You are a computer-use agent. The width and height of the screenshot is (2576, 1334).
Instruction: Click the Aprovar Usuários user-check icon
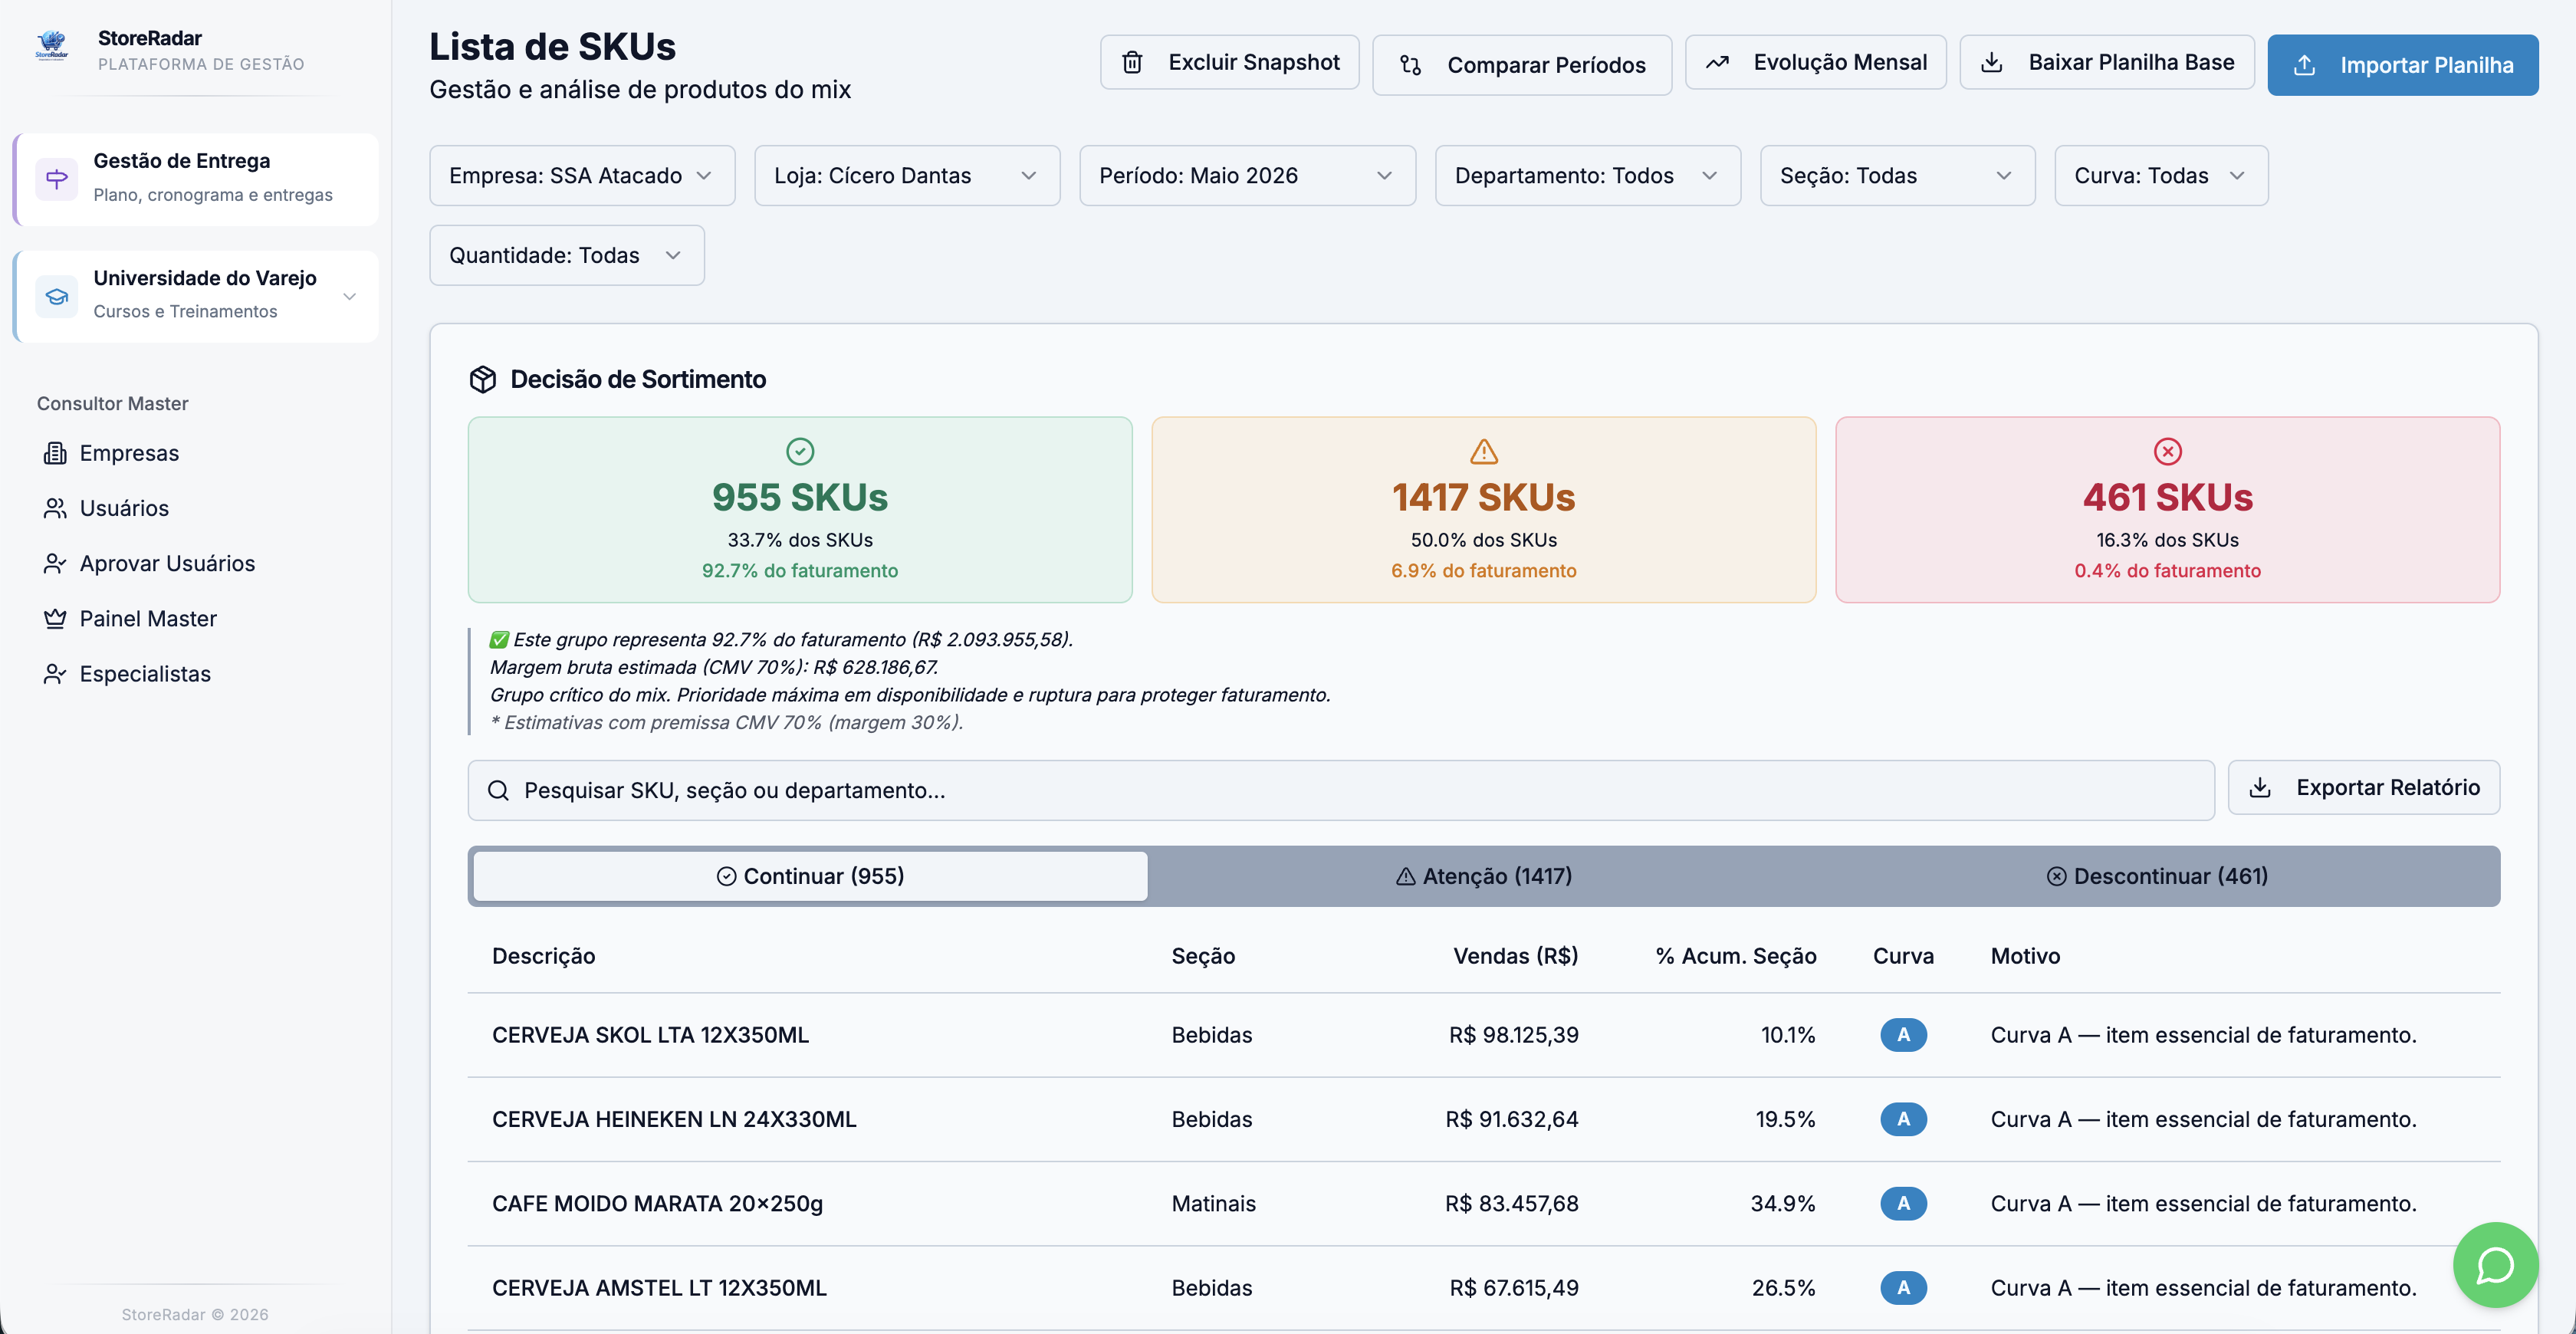(55, 563)
